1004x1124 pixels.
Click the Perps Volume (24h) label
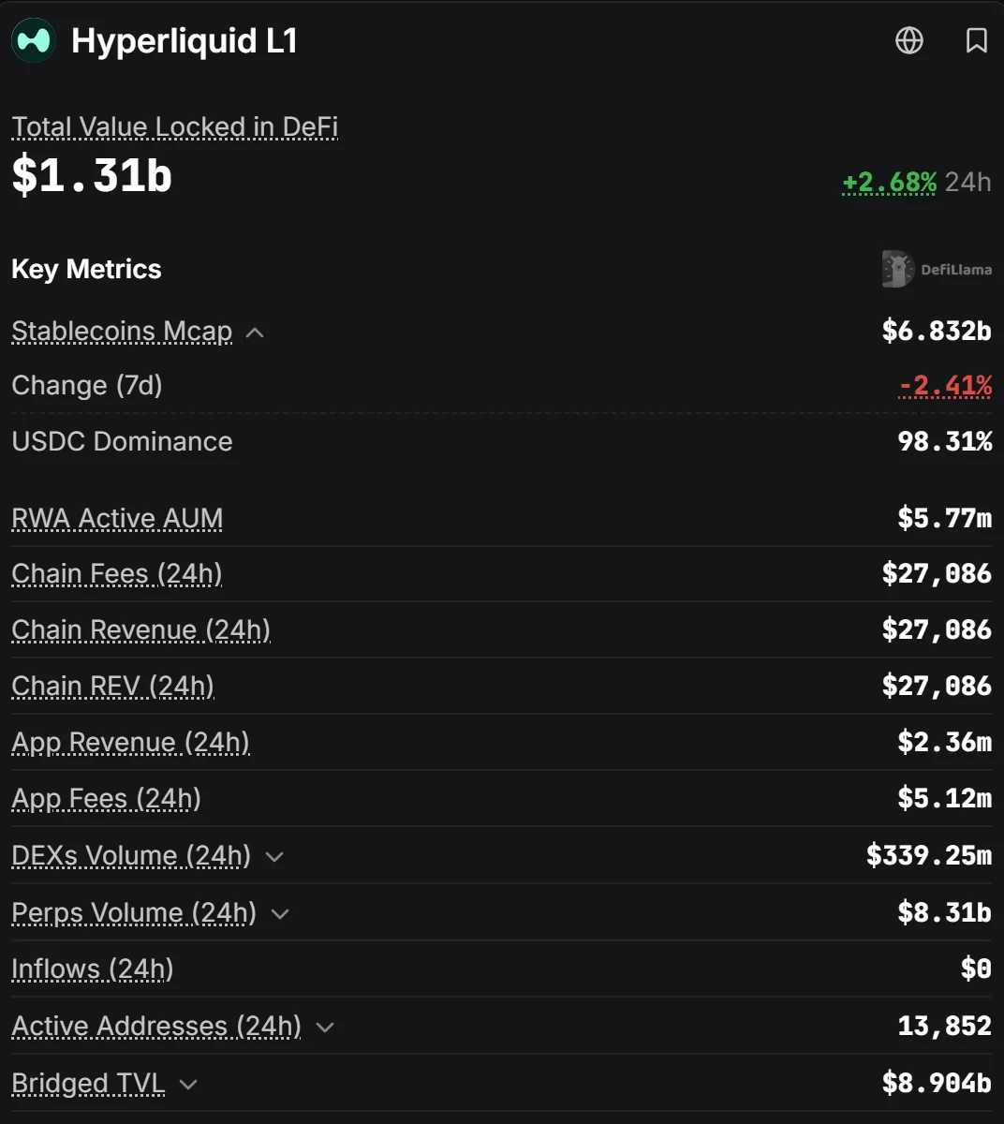(x=134, y=912)
